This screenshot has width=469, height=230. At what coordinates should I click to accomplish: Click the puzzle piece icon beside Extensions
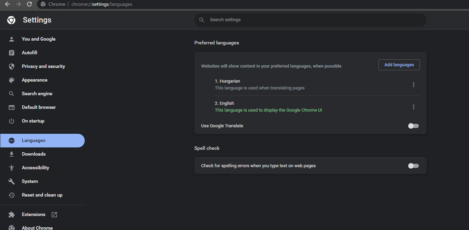[x=12, y=215]
